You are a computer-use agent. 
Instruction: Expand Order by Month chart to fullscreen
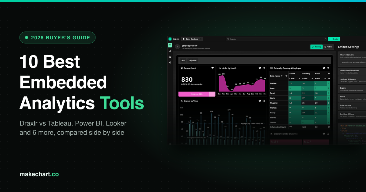coord(264,68)
